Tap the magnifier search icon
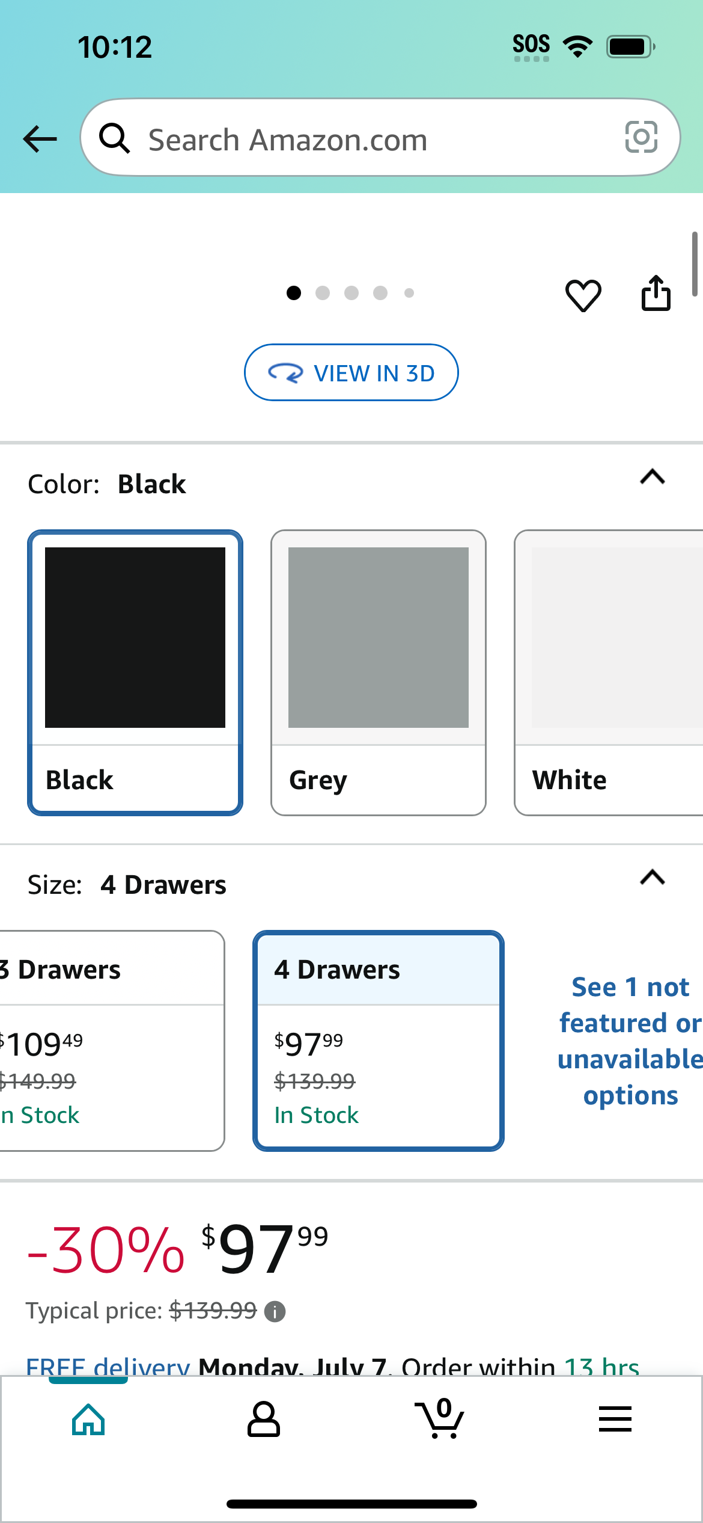Viewport: 703px width, 1523px height. [x=114, y=138]
